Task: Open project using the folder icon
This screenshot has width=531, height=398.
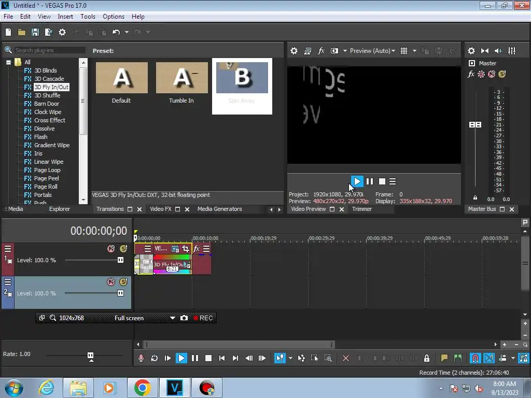Action: click(x=22, y=32)
